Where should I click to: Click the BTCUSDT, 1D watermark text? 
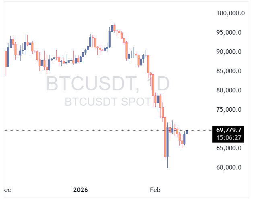pos(108,84)
